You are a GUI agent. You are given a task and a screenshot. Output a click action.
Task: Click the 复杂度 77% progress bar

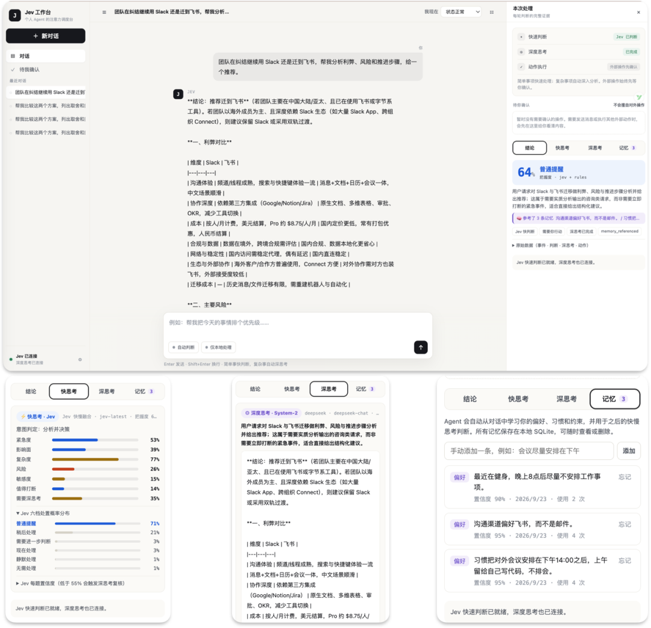pos(95,459)
